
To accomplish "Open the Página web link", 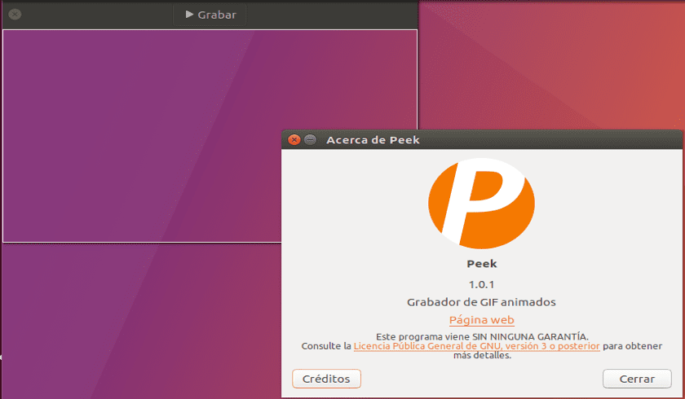I will pyautogui.click(x=481, y=320).
